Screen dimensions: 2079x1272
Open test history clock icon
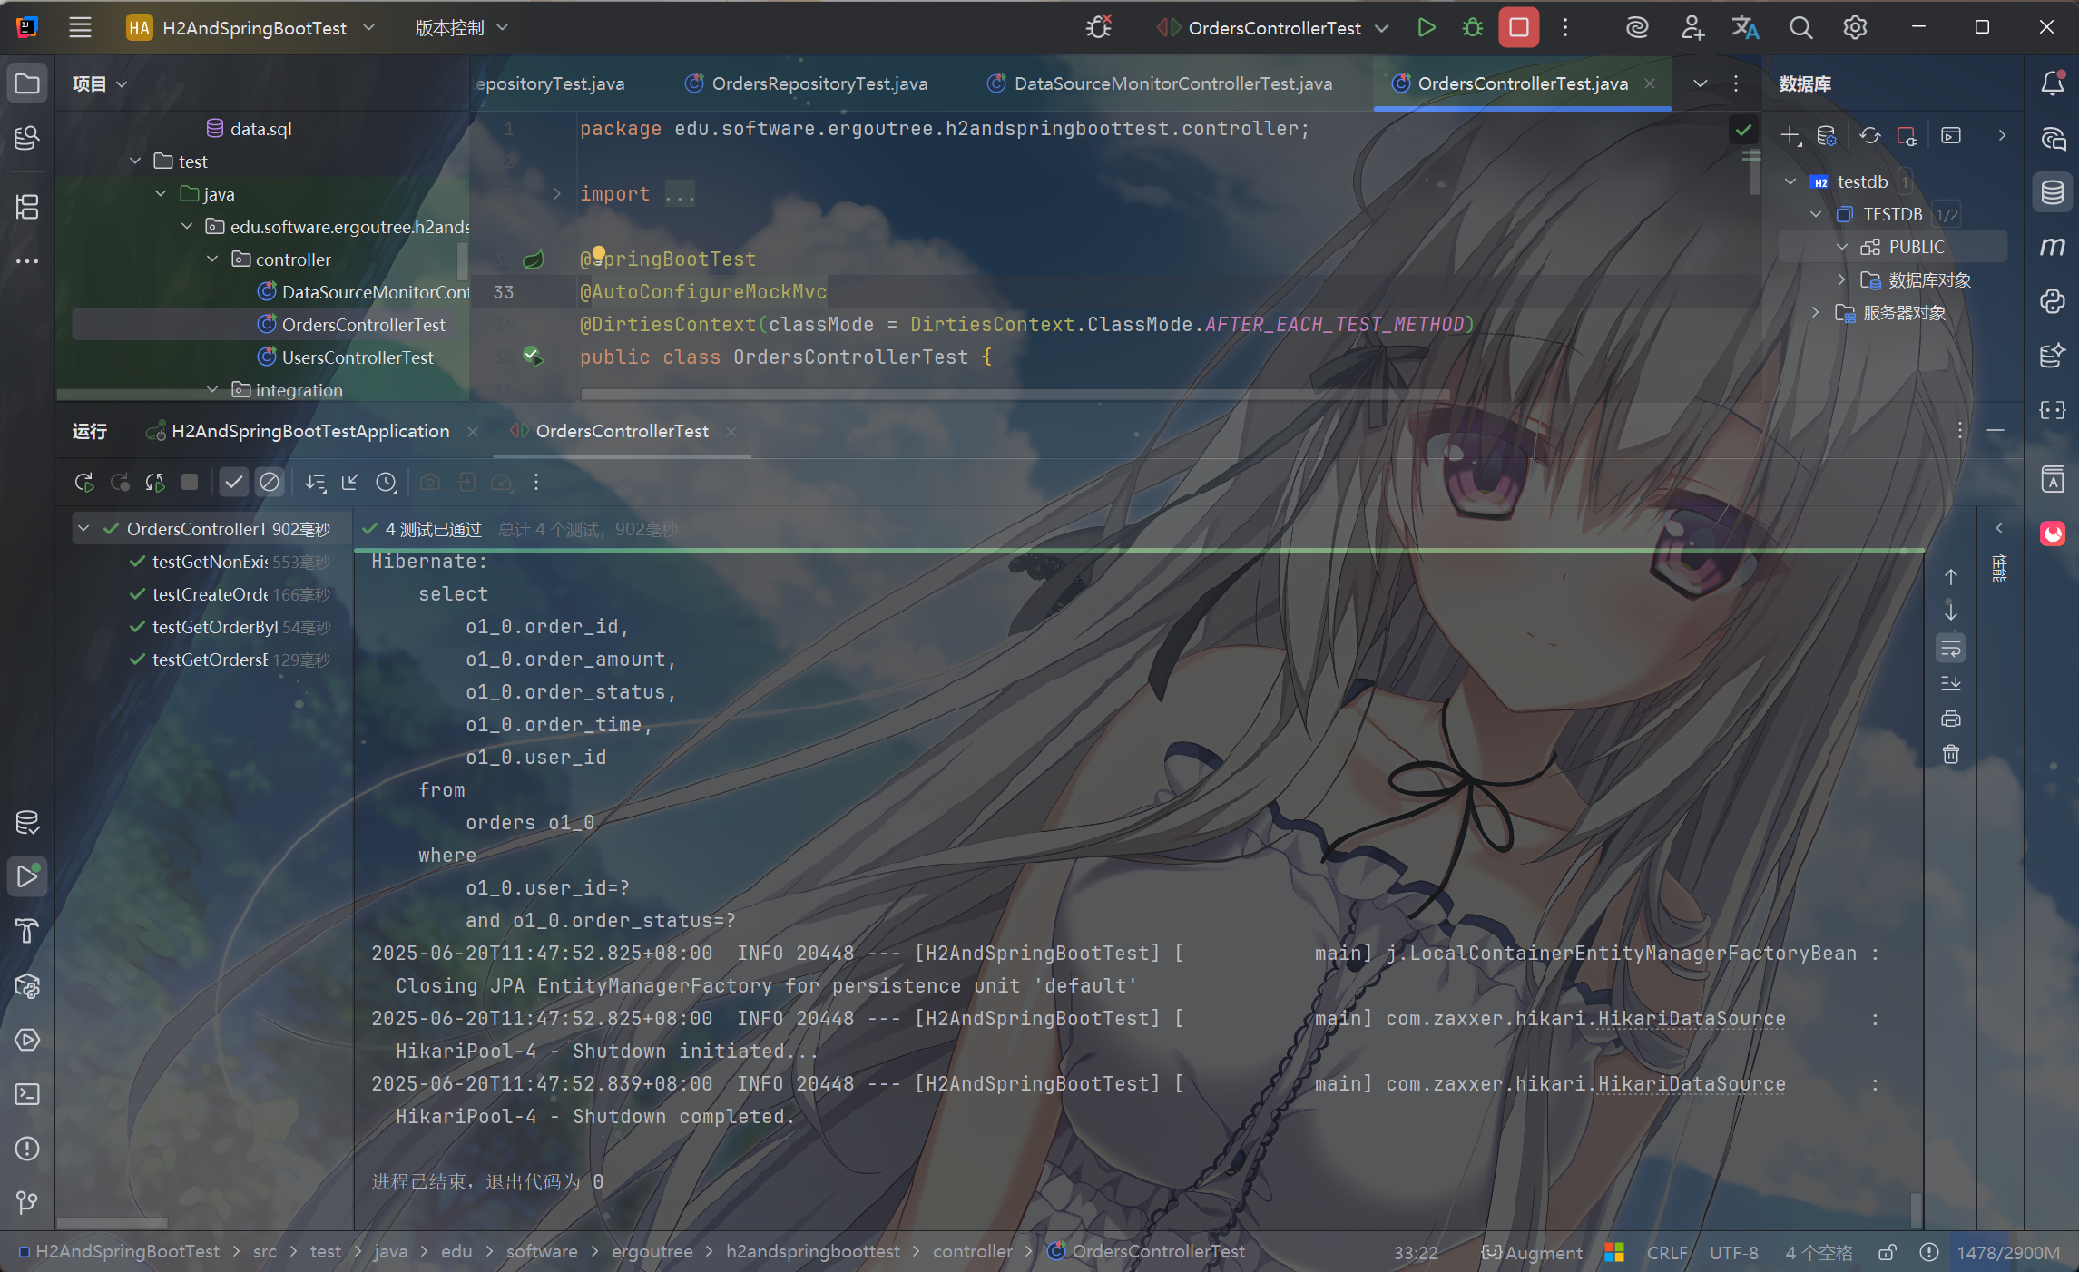387,483
